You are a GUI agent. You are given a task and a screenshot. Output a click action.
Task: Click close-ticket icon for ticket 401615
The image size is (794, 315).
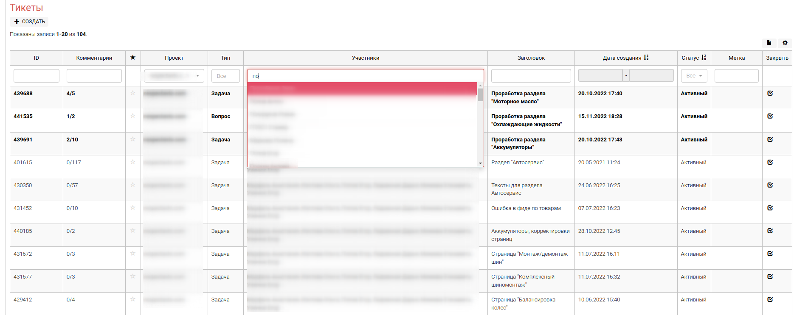coord(770,162)
